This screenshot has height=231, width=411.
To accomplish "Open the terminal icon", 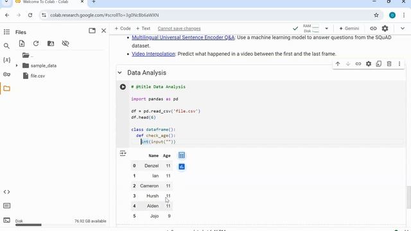I will (x=6, y=220).
